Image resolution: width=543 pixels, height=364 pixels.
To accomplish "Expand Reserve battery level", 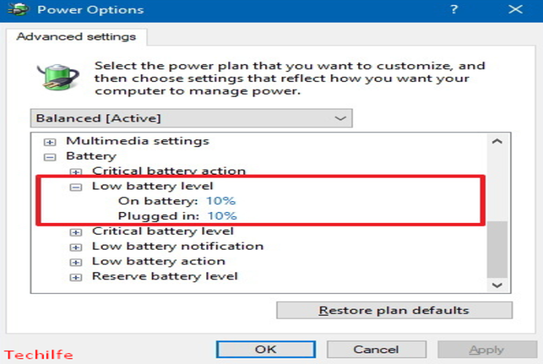I will 75,278.
